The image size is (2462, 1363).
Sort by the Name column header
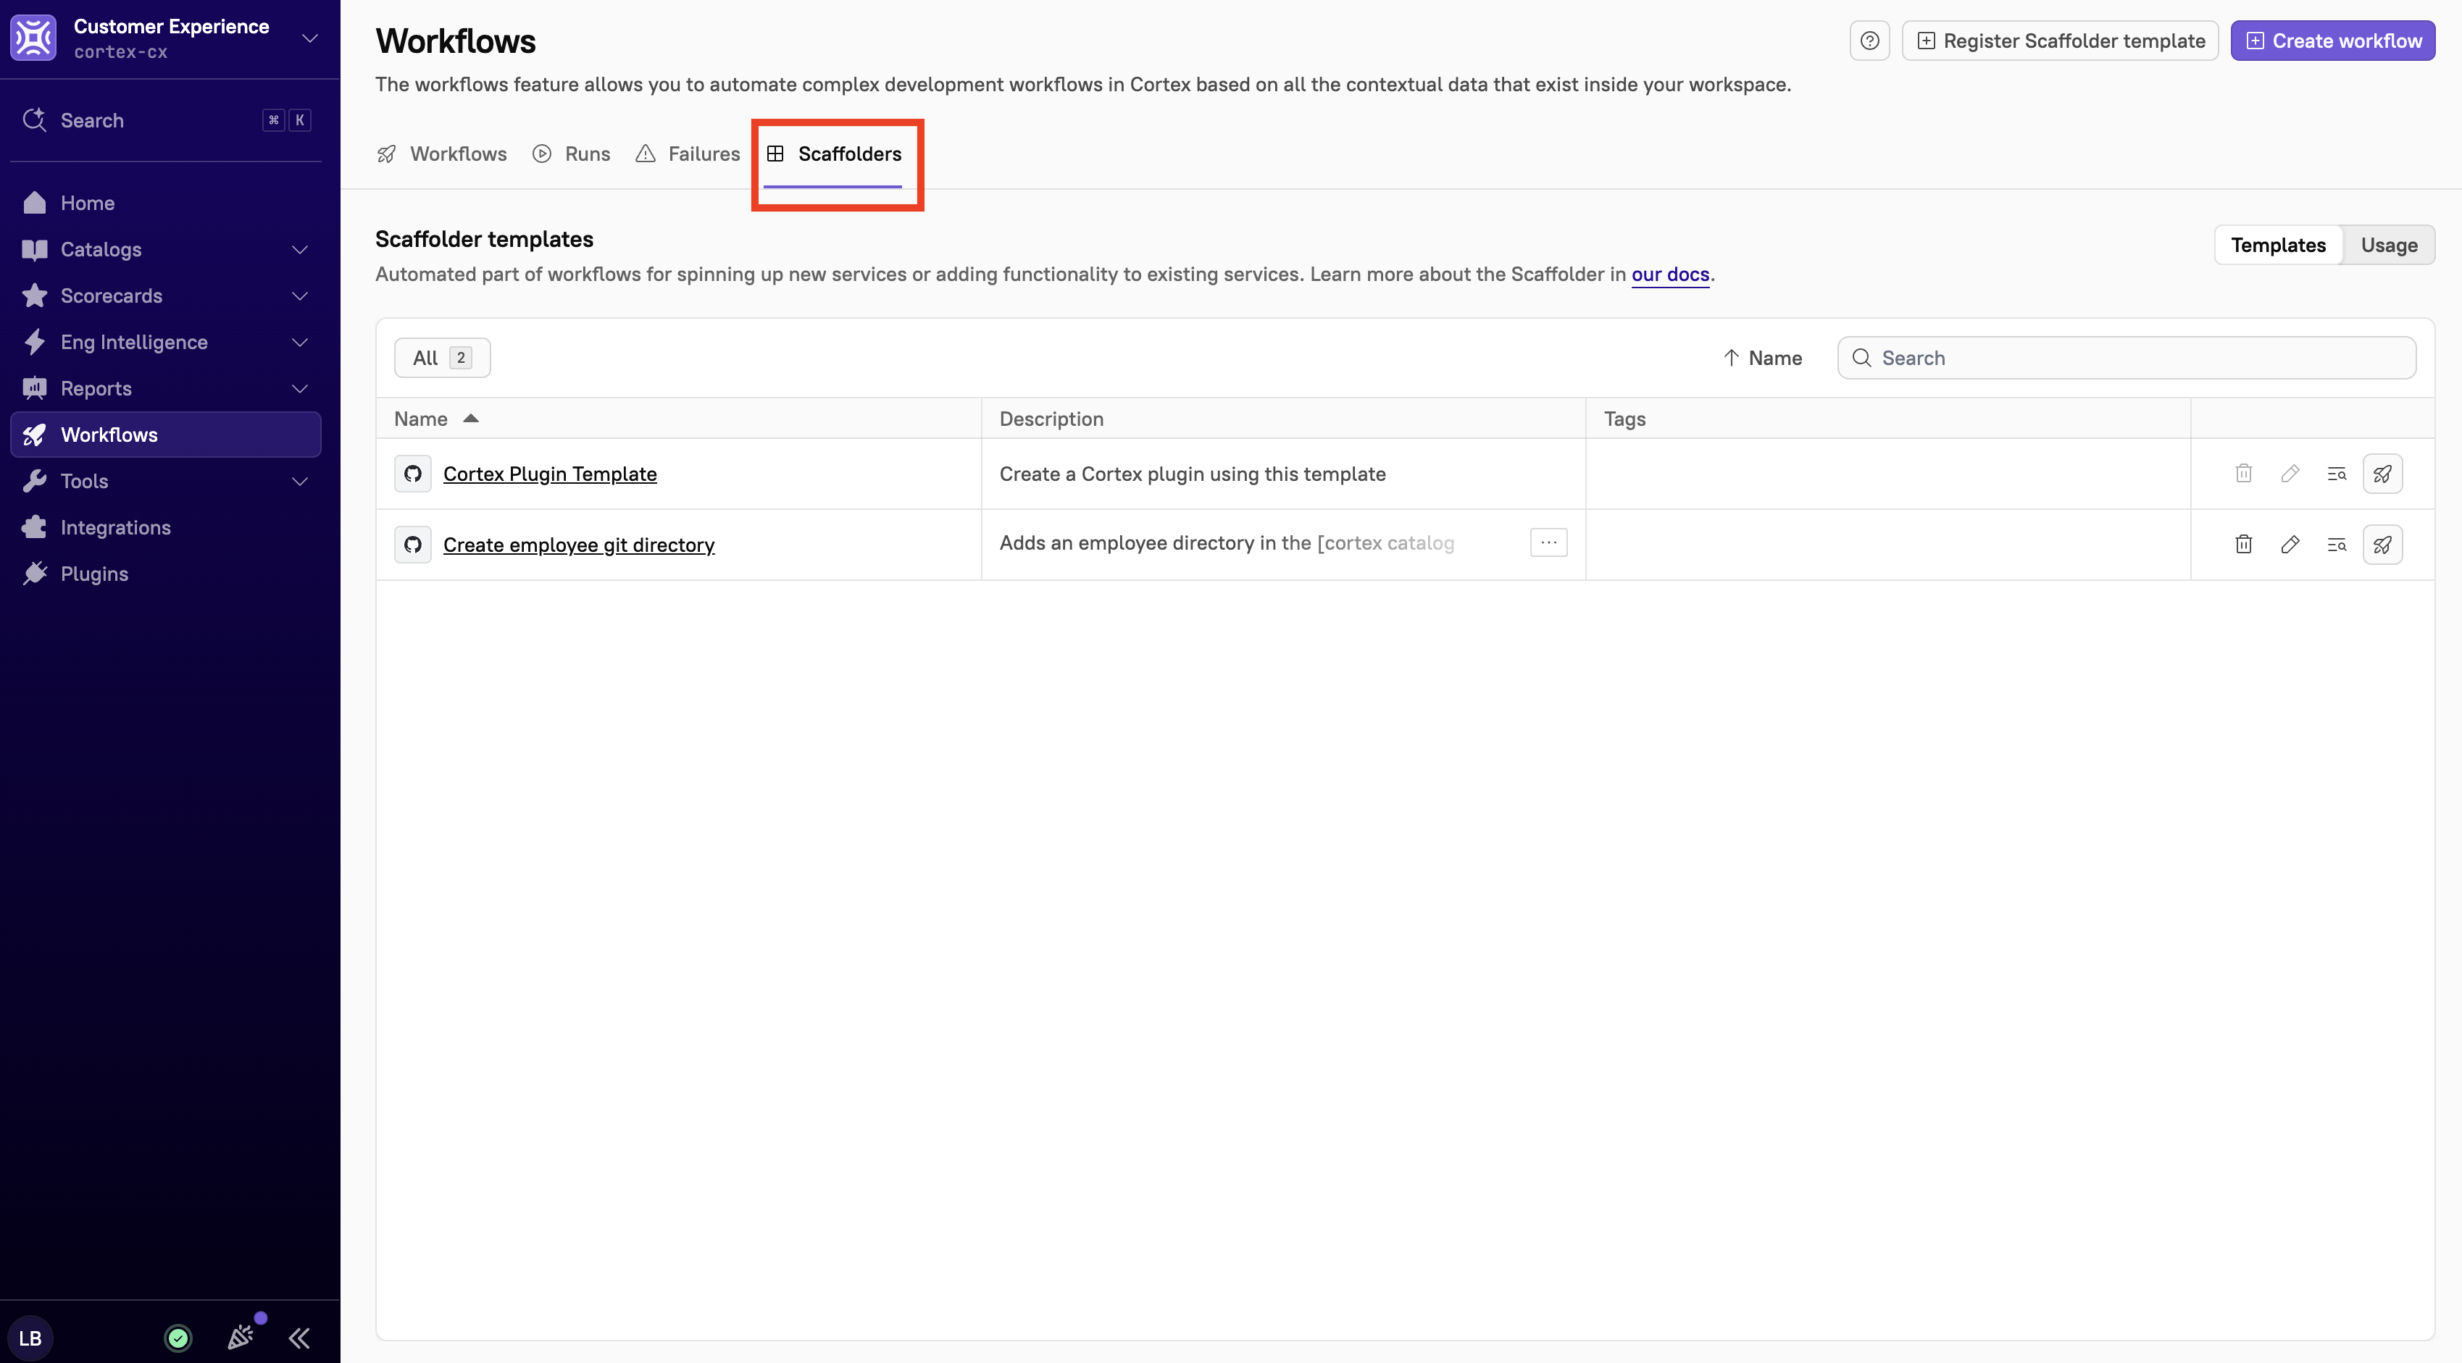(436, 419)
